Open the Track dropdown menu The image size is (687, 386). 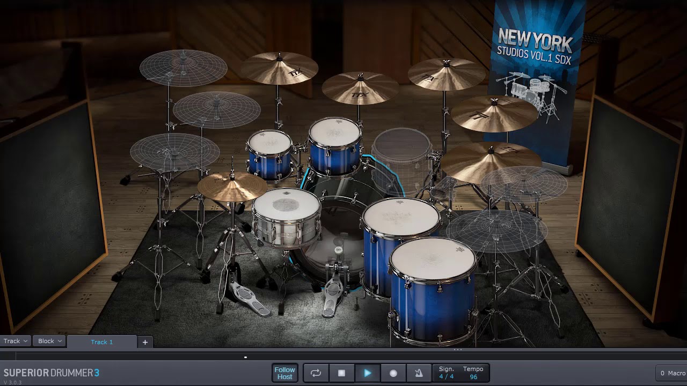[x=16, y=341]
